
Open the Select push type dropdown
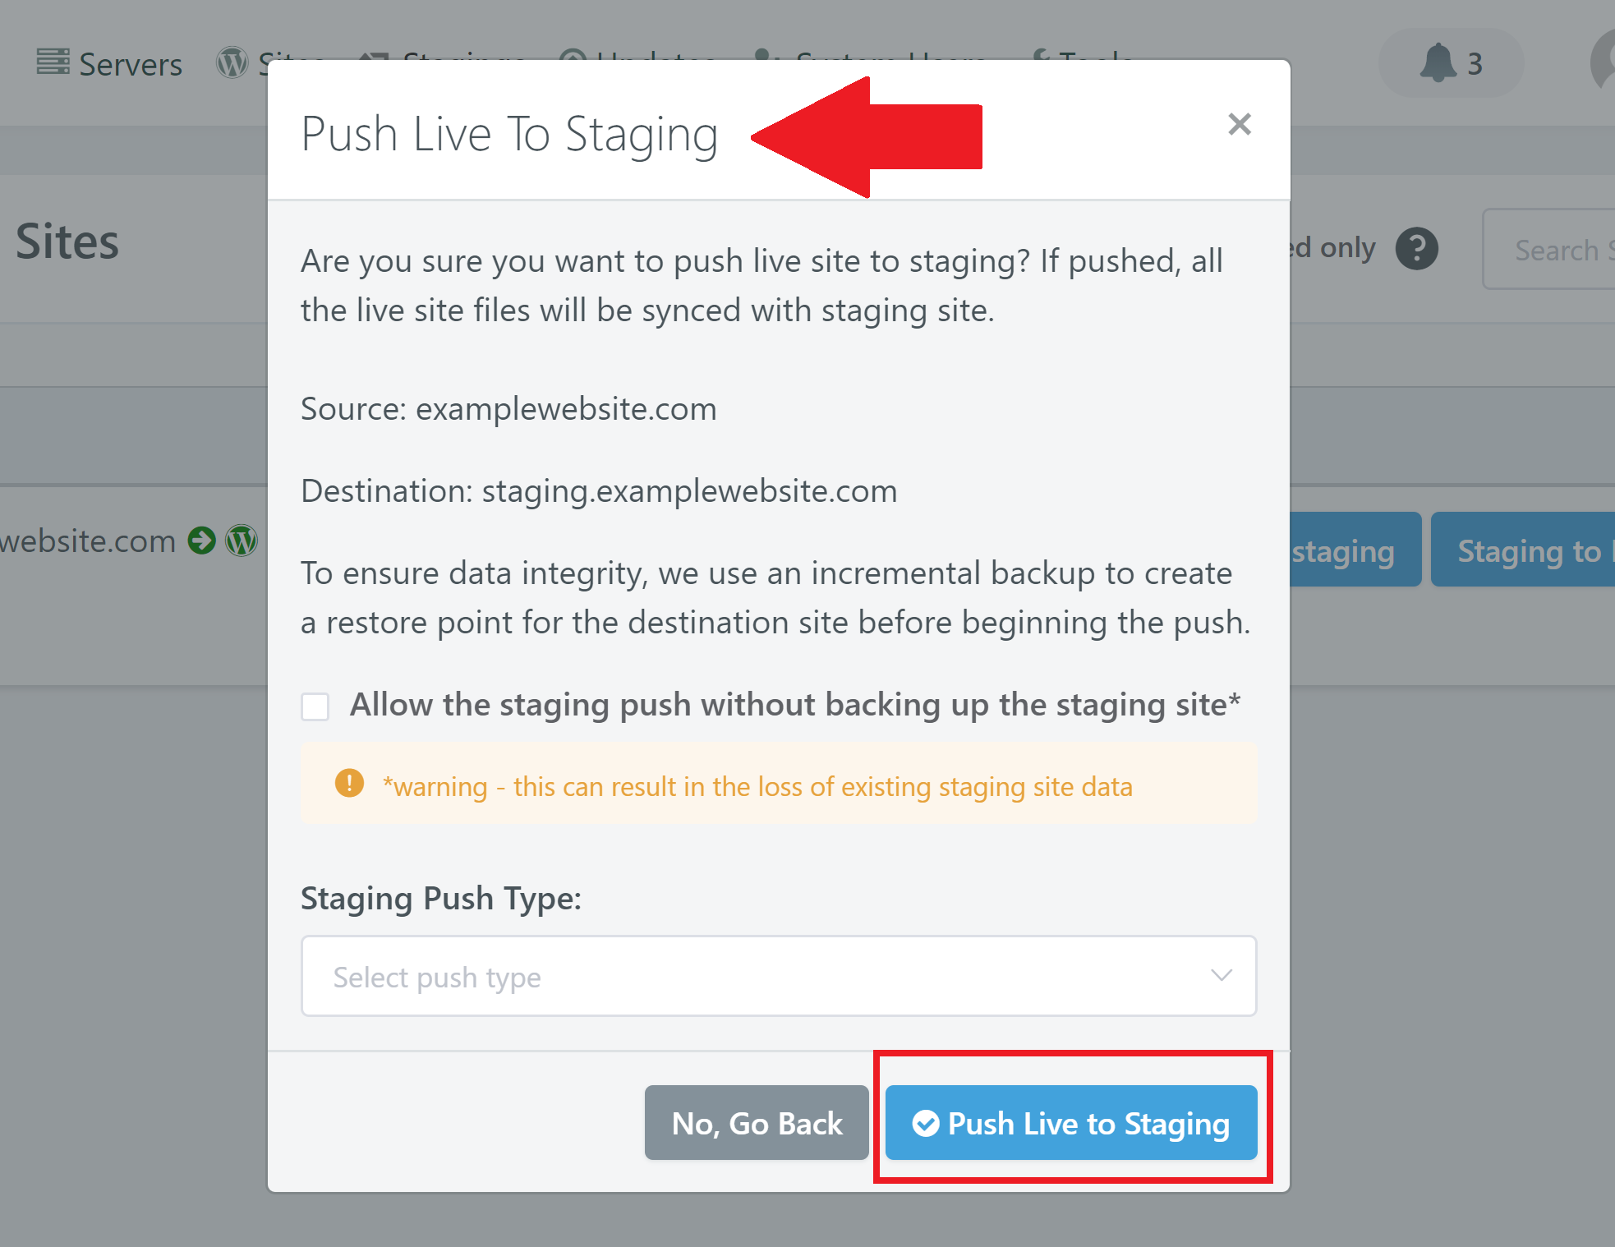[x=779, y=976]
